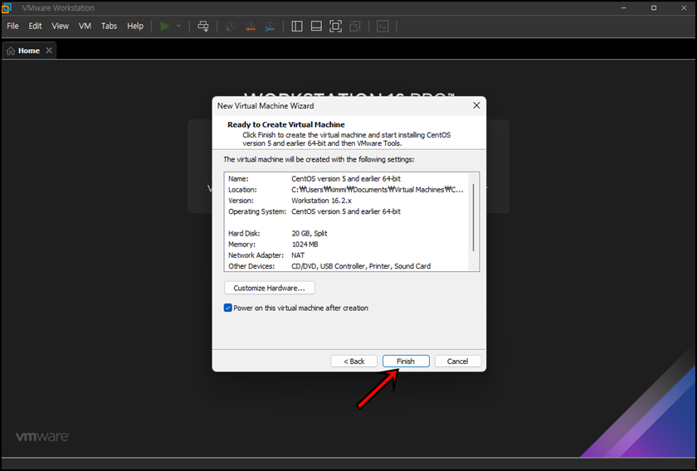
Task: Close the New Virtual Machine Wizard dialog
Action: 476,105
